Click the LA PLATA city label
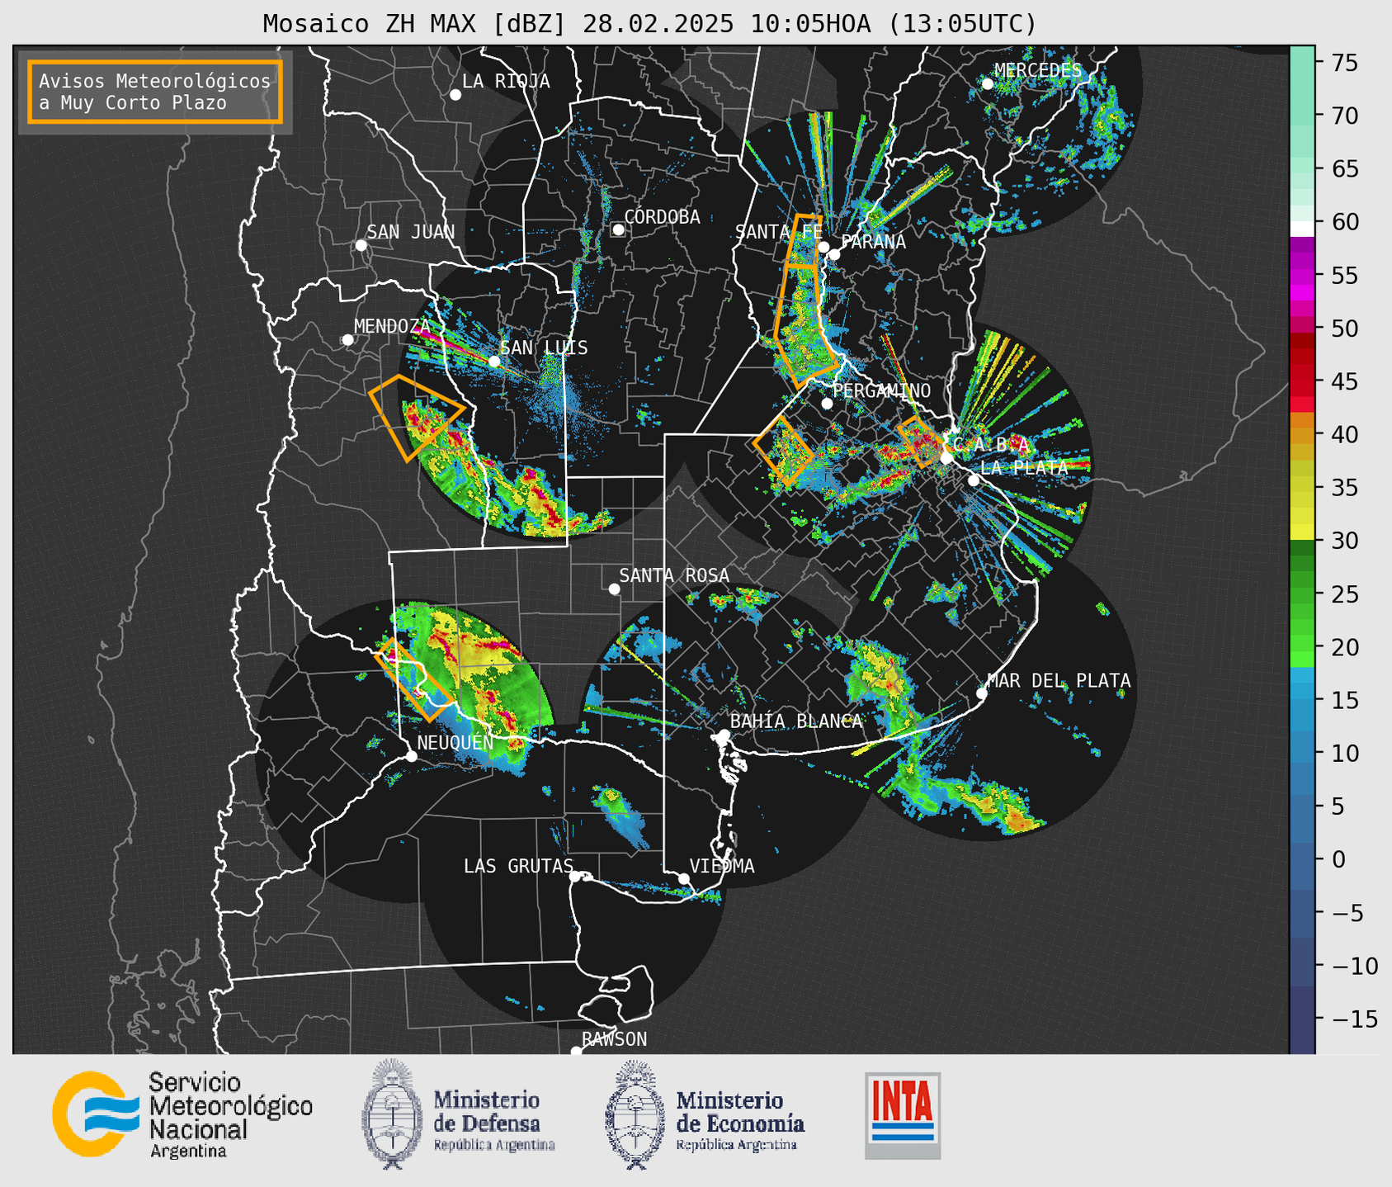 pyautogui.click(x=1024, y=467)
